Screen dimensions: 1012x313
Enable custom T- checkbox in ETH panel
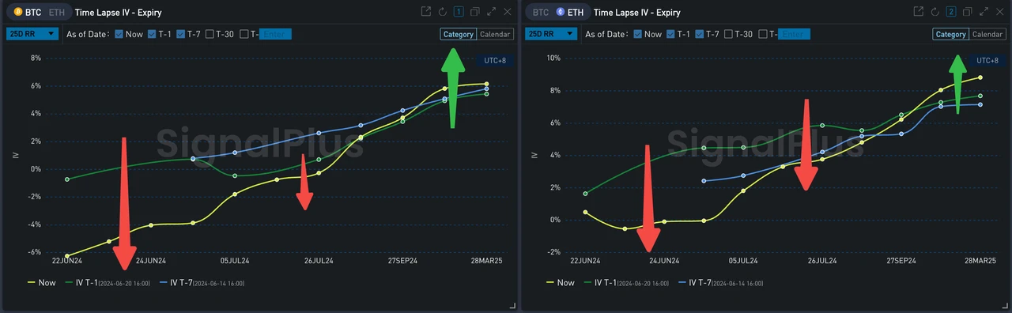pos(763,34)
